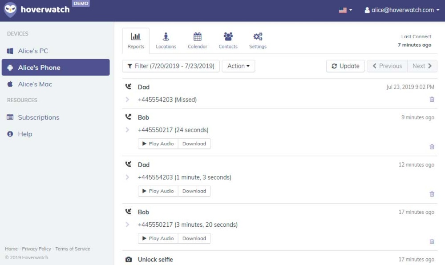
Task: Download audio of Bob's 3 minutes call
Action: tap(194, 238)
